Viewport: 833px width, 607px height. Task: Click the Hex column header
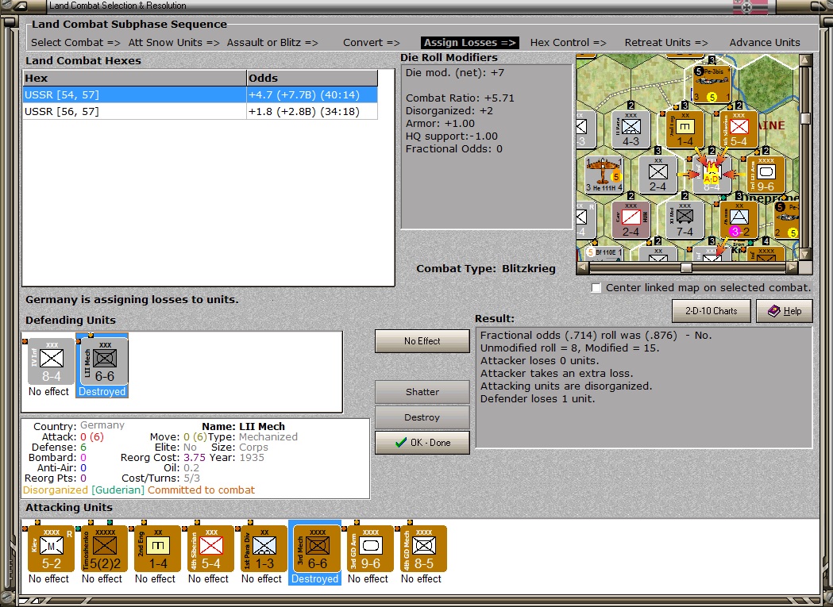click(135, 78)
